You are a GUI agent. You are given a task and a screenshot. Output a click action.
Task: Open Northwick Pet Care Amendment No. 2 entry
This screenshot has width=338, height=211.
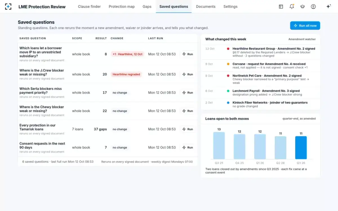(x=260, y=79)
